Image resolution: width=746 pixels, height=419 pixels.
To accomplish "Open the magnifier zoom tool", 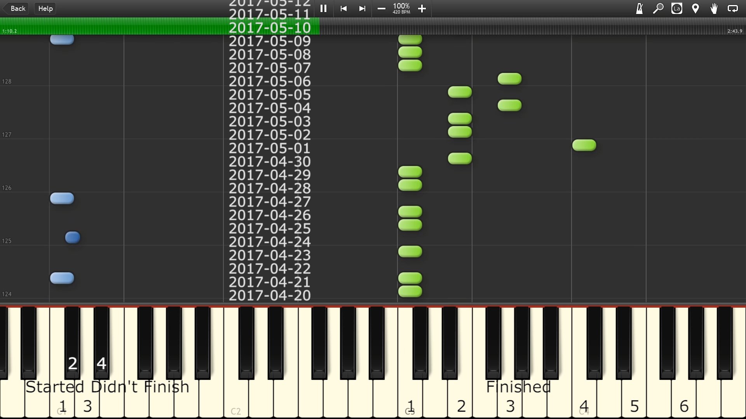I will point(658,9).
